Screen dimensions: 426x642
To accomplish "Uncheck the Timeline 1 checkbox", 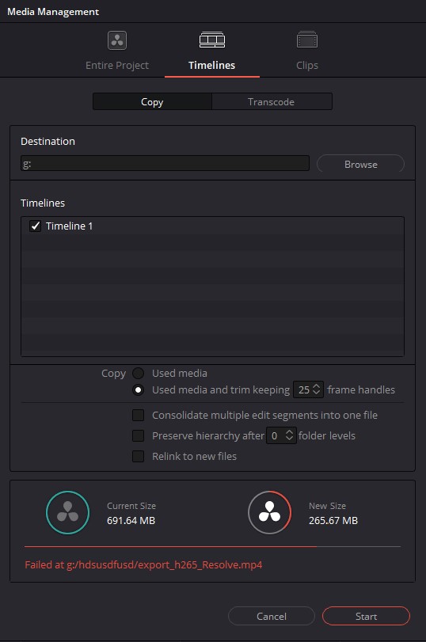I will pyautogui.click(x=35, y=226).
